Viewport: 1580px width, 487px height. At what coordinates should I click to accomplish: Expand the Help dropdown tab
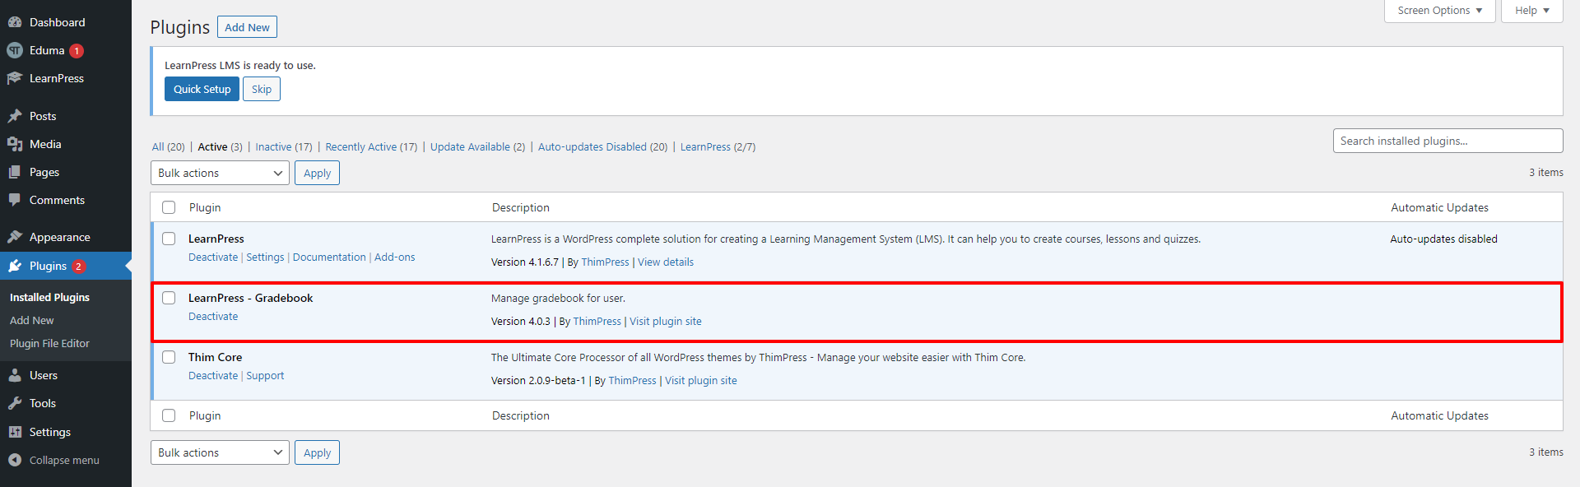point(1531,11)
